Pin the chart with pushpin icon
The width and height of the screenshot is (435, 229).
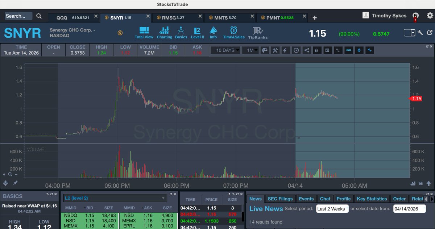pyautogui.click(x=15, y=183)
